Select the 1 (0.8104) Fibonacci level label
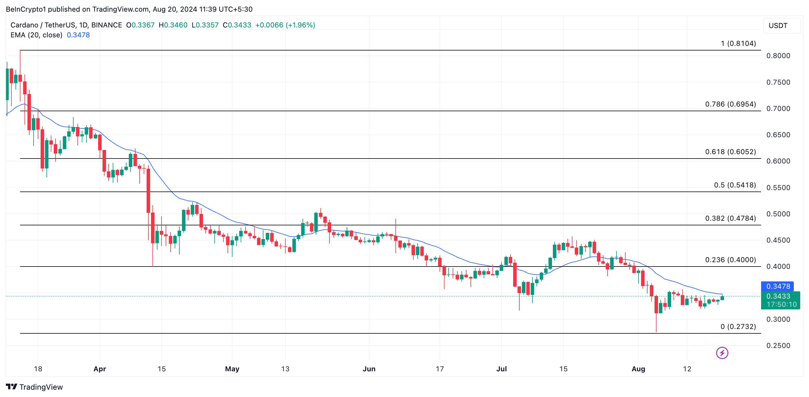The image size is (809, 397). coord(738,43)
